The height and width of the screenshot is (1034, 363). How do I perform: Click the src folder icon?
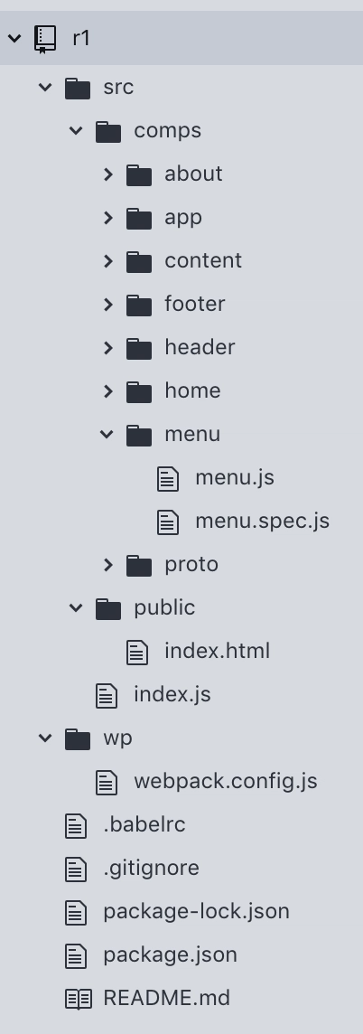point(77,88)
